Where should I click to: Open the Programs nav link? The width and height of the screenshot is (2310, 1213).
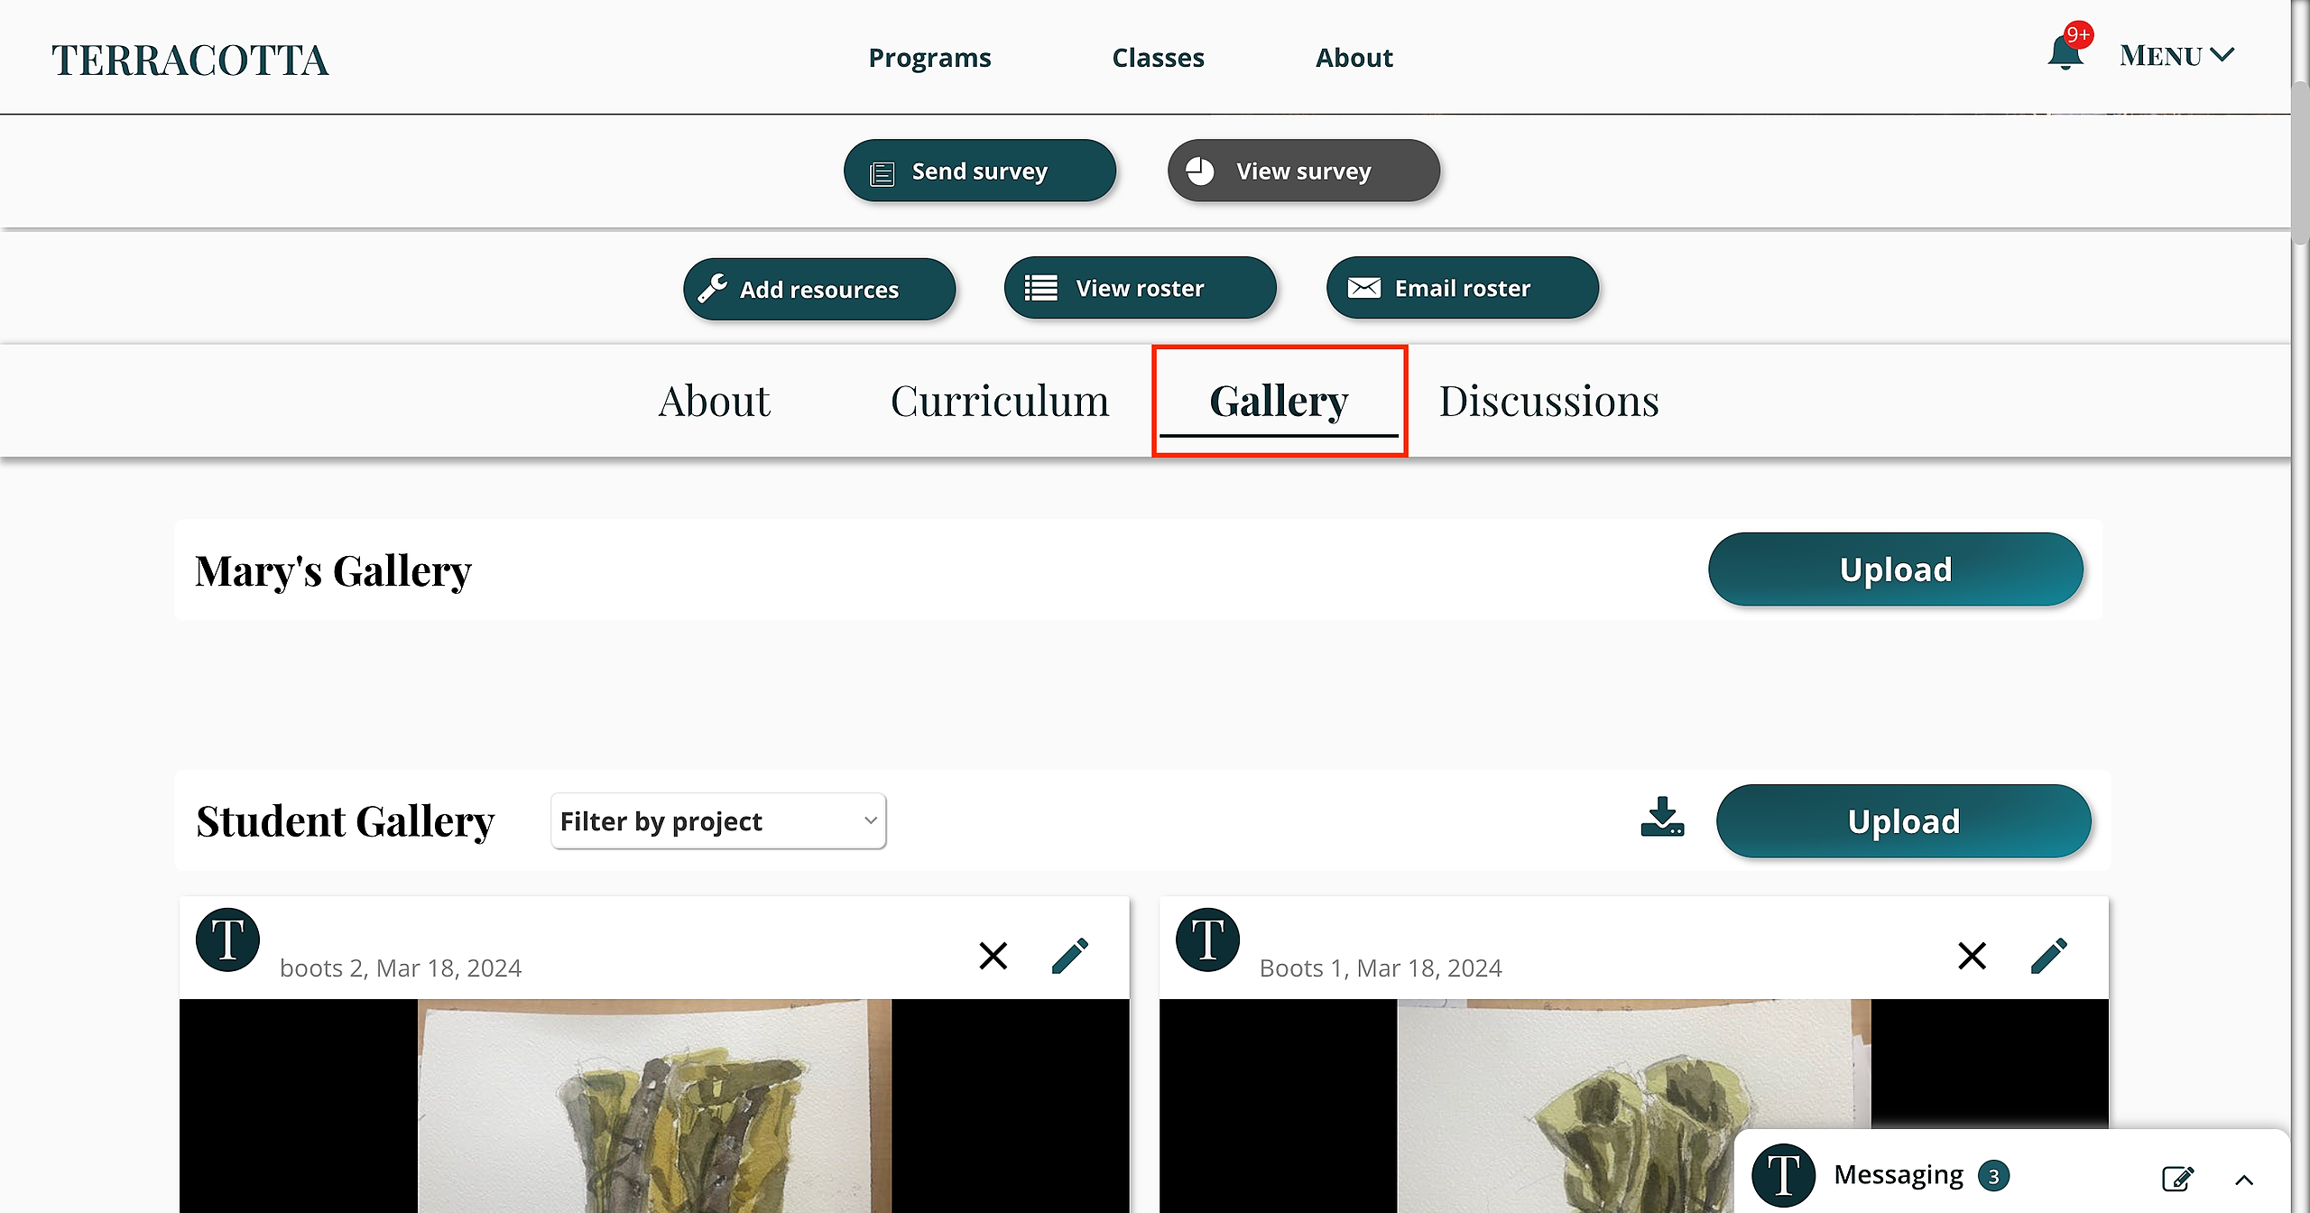pyautogui.click(x=929, y=58)
